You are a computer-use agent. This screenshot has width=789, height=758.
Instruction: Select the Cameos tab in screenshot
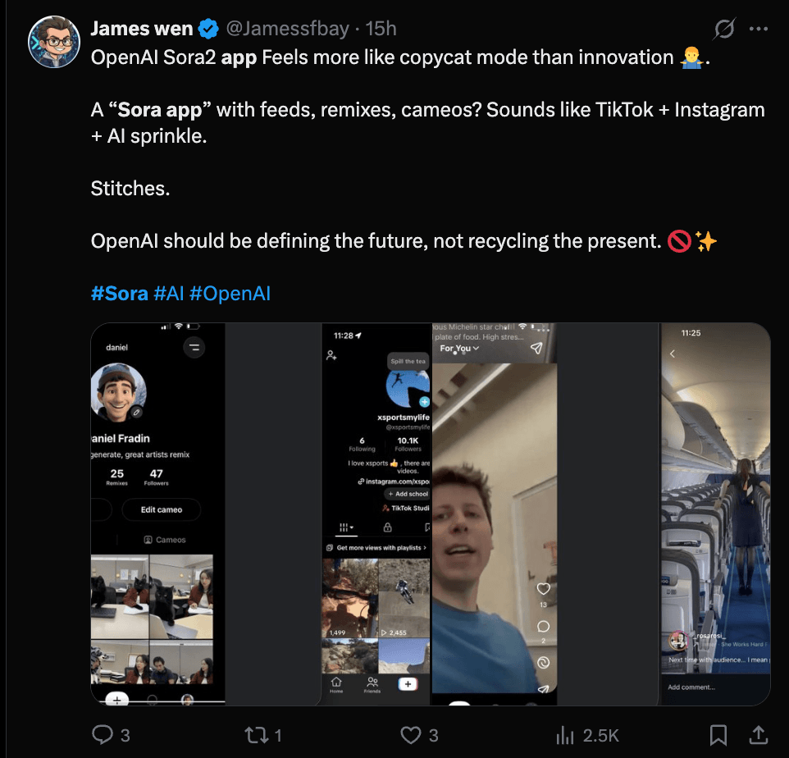[x=165, y=540]
